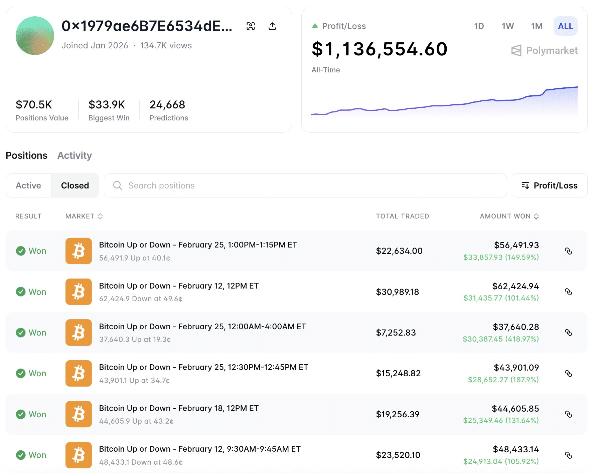Open the Bitcoin Up or Down February 25 12:30PM market
Screen dimensions: 596x473
tap(203, 367)
